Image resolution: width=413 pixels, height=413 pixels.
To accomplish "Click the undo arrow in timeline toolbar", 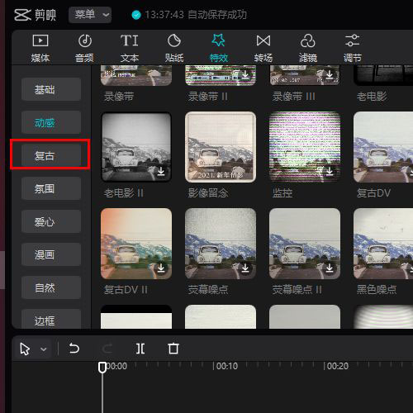I will (74, 349).
